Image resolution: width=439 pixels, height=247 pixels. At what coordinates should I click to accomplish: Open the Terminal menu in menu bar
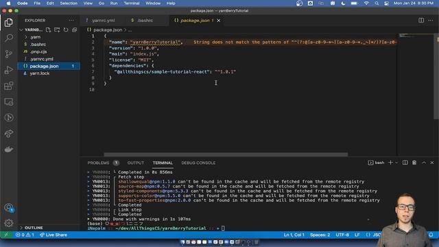pos(131,3)
